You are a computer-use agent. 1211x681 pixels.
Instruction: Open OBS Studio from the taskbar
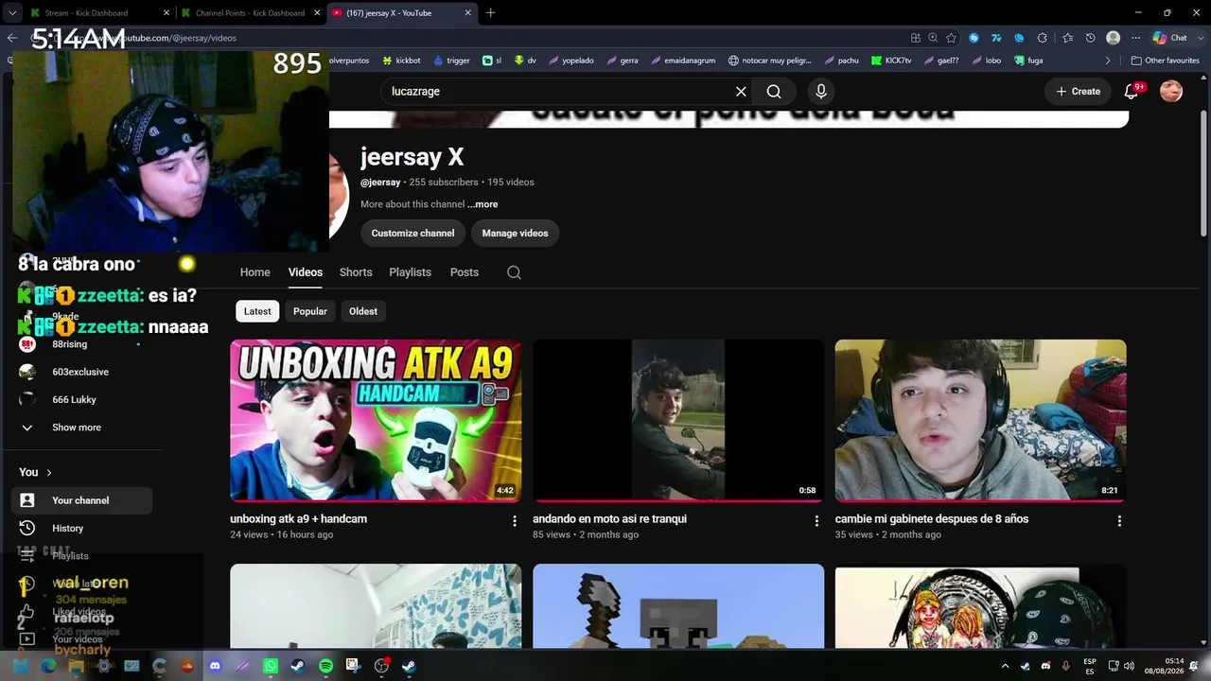[x=381, y=666]
